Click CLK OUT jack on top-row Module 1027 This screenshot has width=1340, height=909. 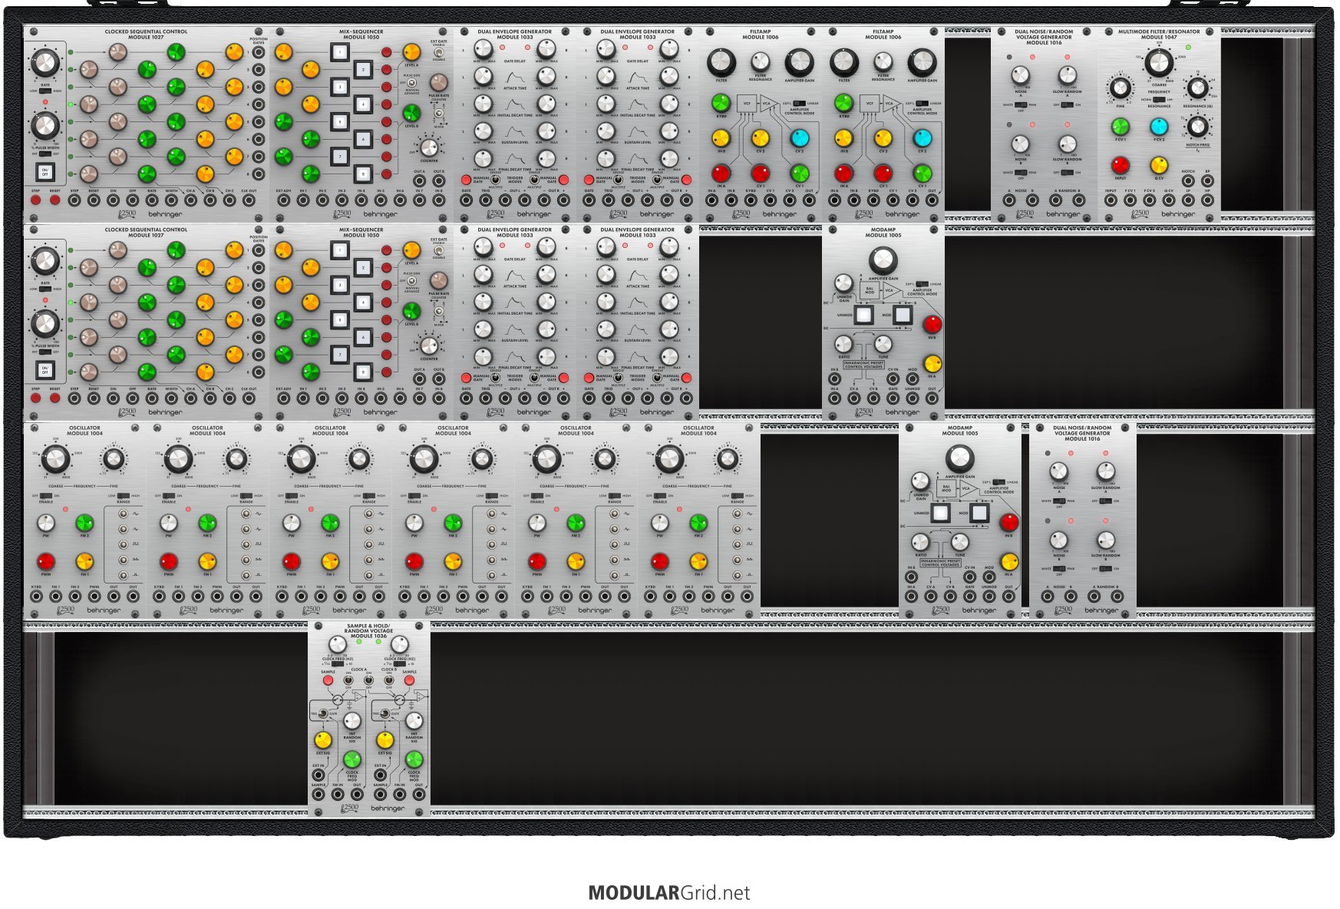point(249,200)
